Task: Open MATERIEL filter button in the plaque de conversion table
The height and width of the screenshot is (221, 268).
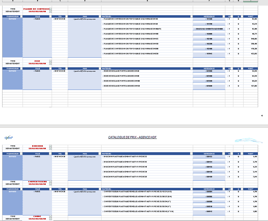Action: pos(192,16)
